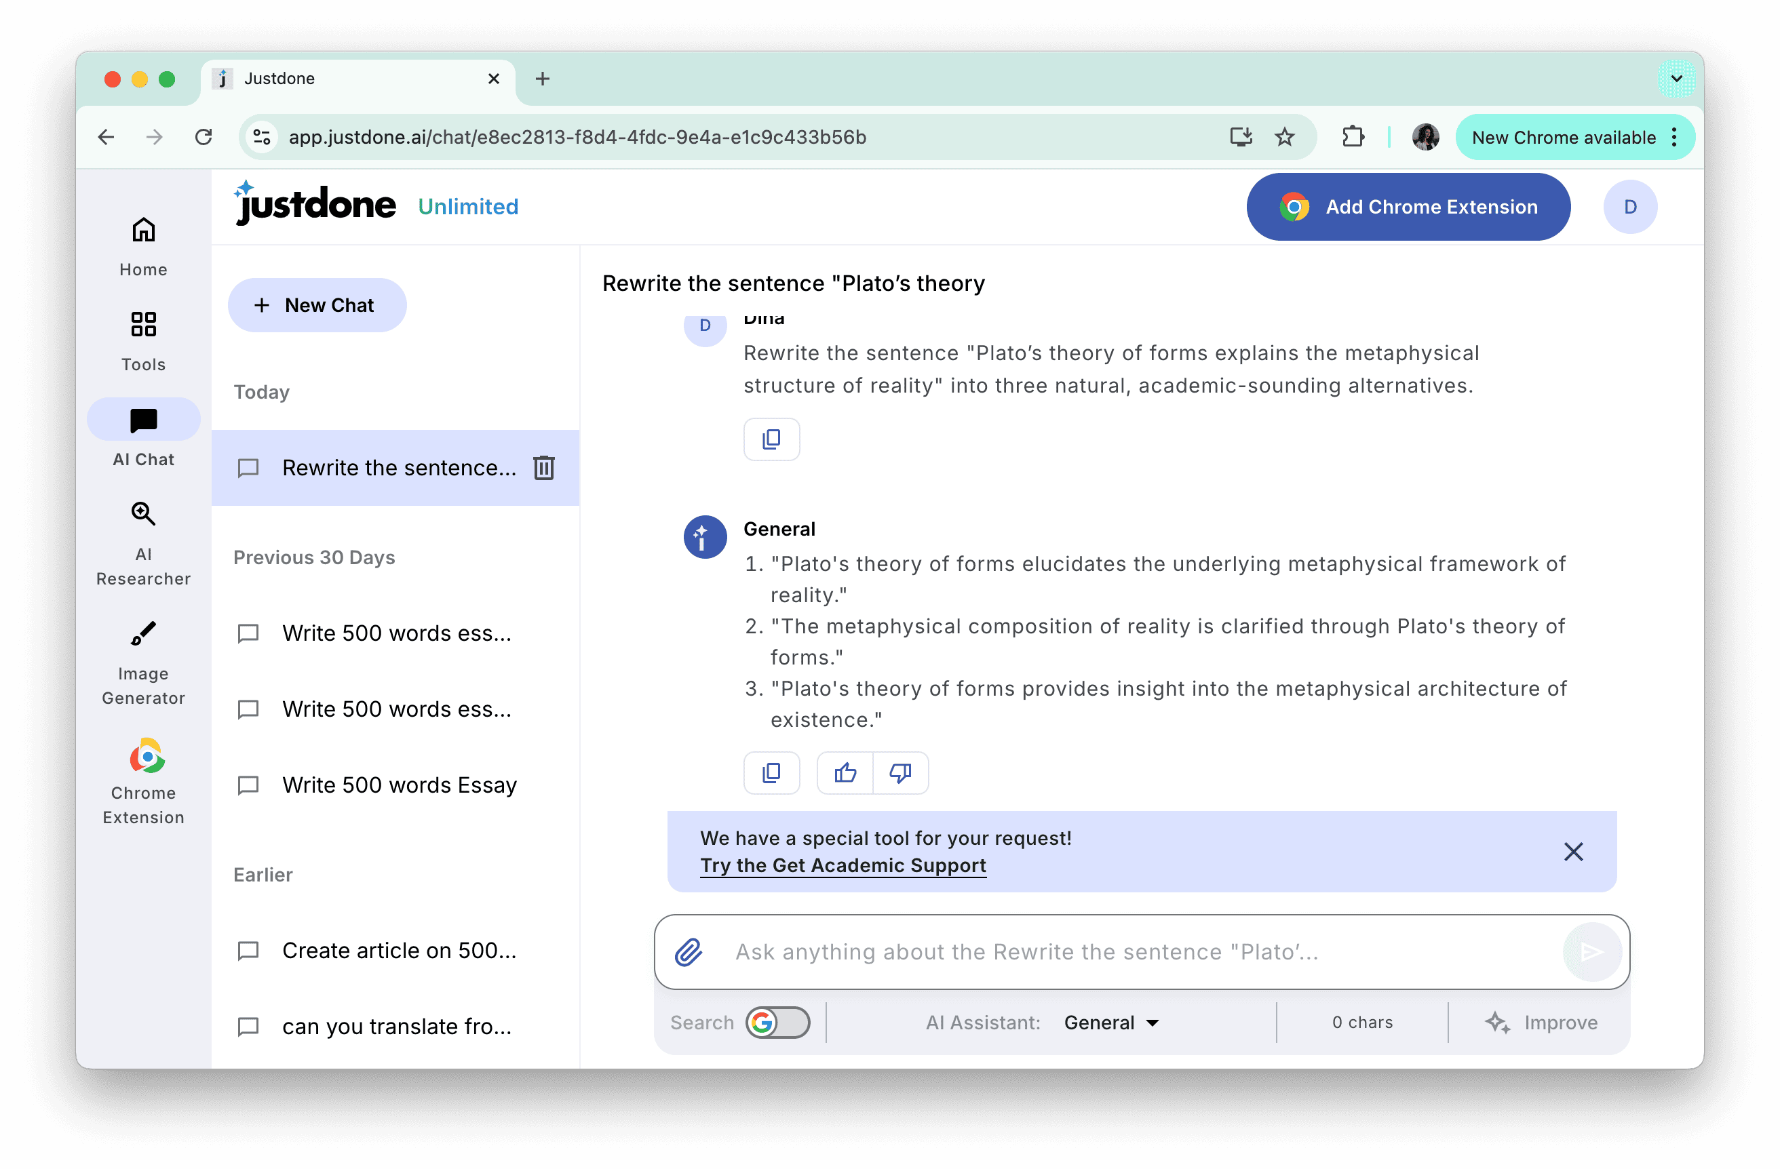
Task: Switch to the Justdone browser tab
Action: [357, 79]
